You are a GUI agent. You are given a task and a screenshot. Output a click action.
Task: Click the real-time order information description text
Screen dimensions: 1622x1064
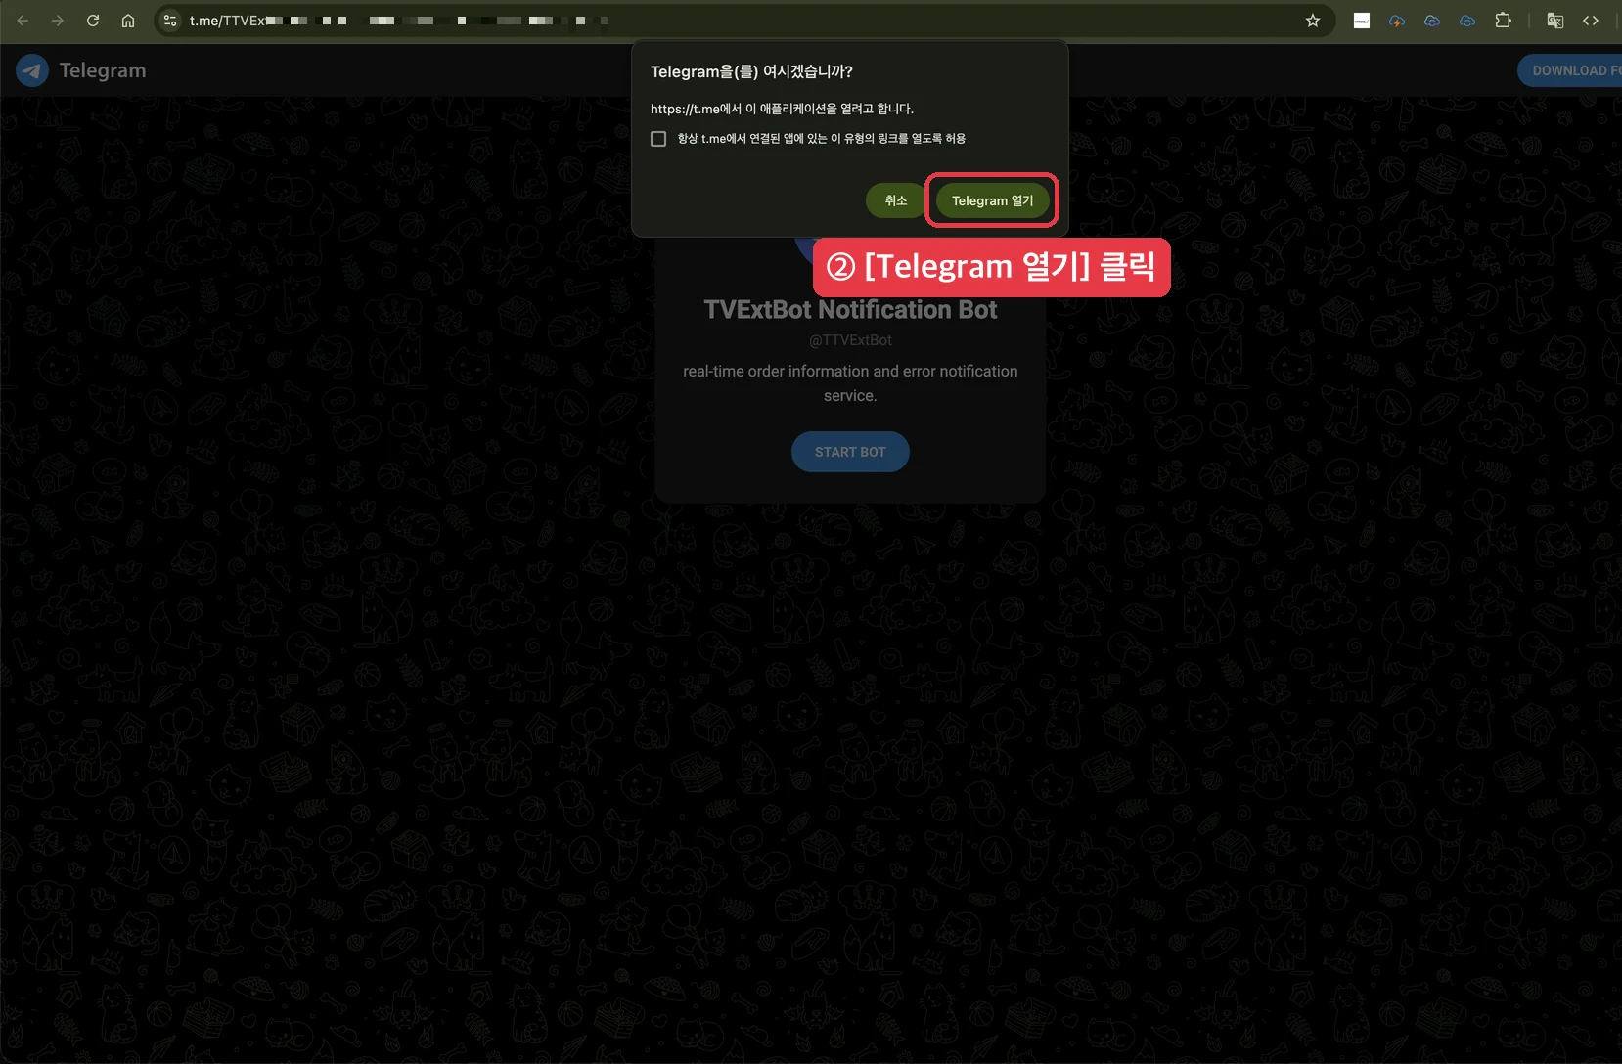point(850,383)
